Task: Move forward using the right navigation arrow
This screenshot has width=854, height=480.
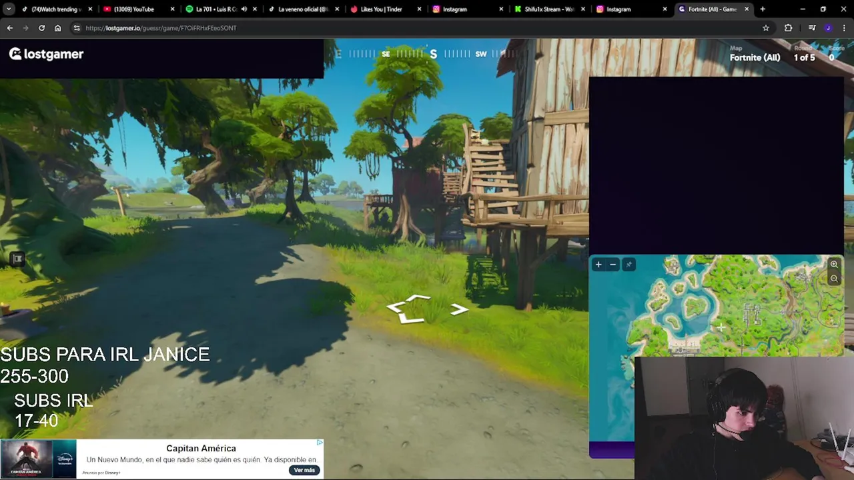Action: point(459,309)
